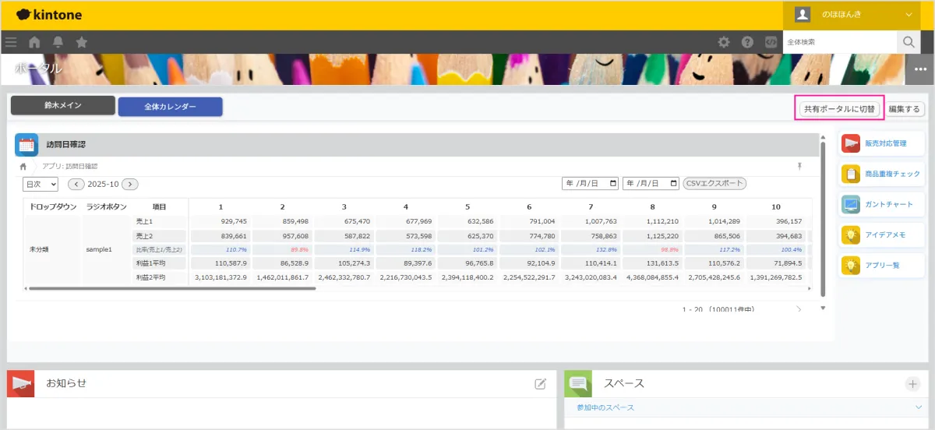
Task: Open the 商品重複チェック clipboard icon
Action: tap(851, 174)
